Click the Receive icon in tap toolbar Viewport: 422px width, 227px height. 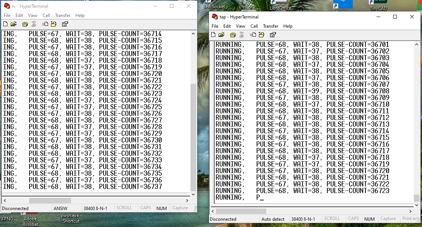[x=261, y=35]
